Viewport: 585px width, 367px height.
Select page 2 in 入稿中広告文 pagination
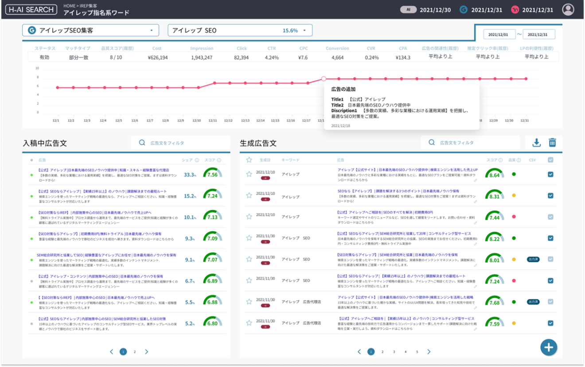tap(135, 352)
